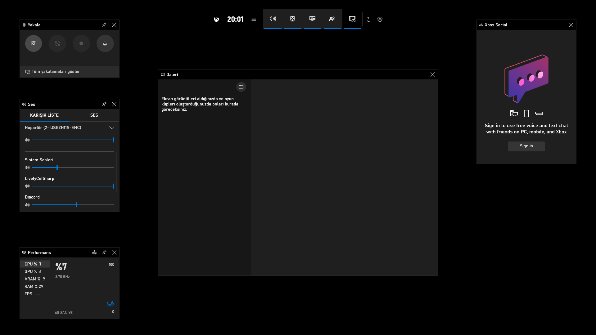
Task: Click the mouse click-through icon
Action: pos(368,19)
